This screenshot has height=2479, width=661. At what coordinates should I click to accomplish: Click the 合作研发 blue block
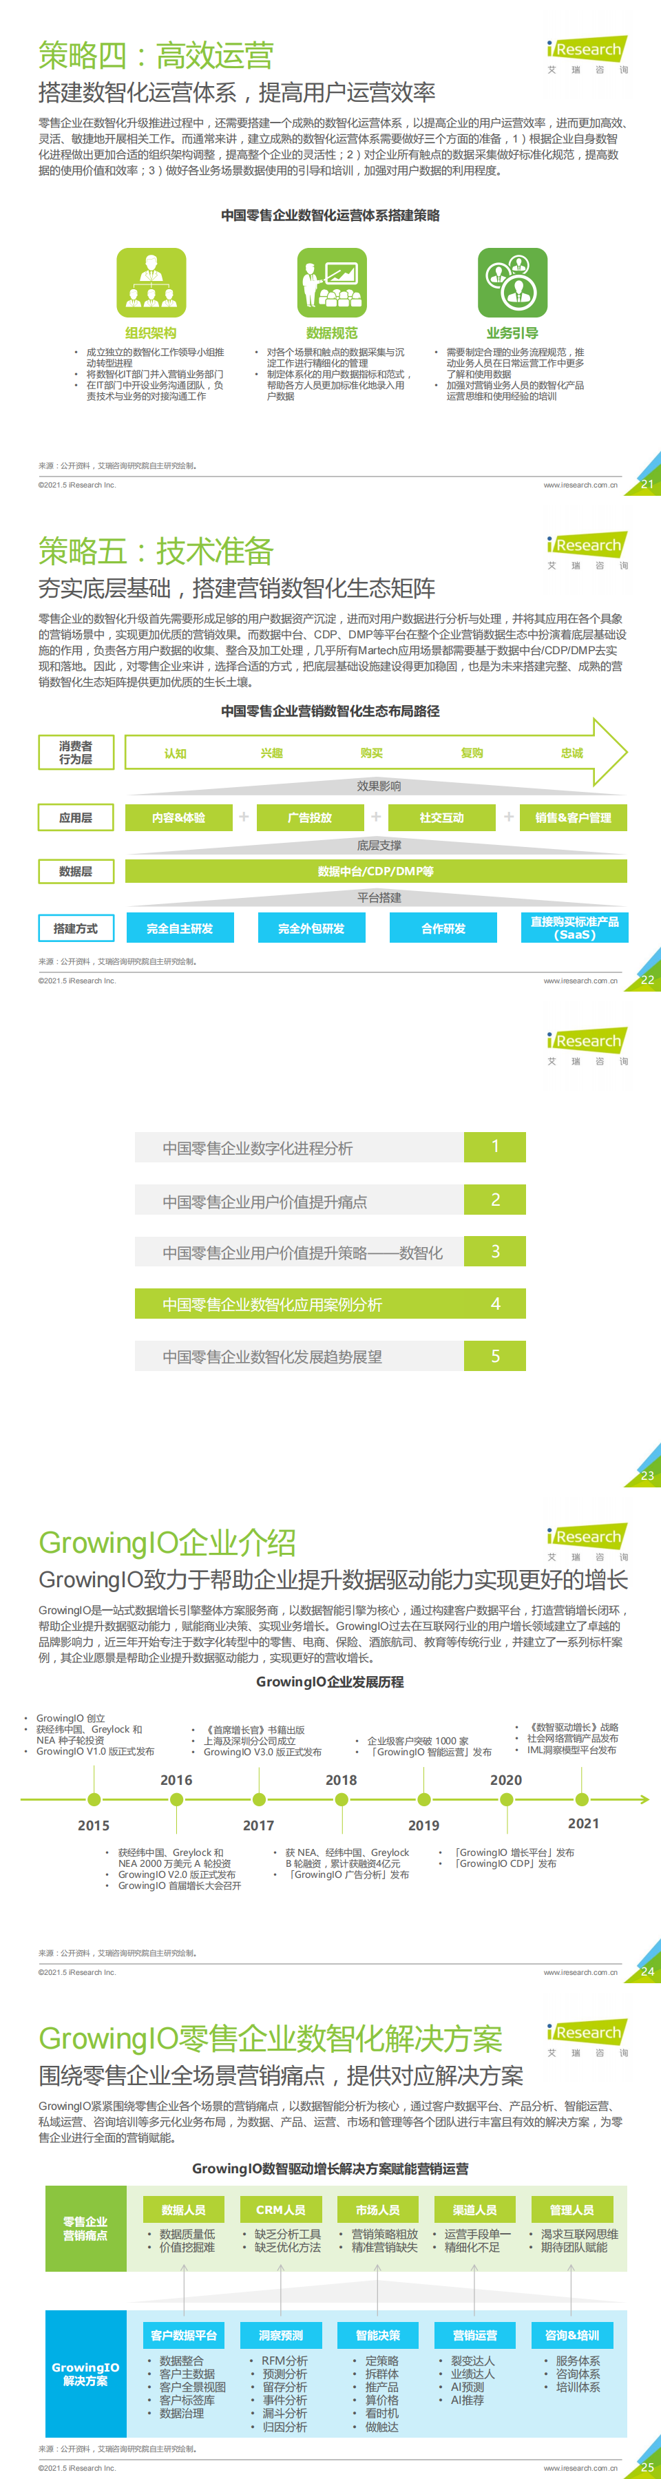click(x=443, y=929)
